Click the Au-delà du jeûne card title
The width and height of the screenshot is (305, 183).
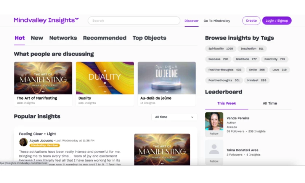click(156, 98)
